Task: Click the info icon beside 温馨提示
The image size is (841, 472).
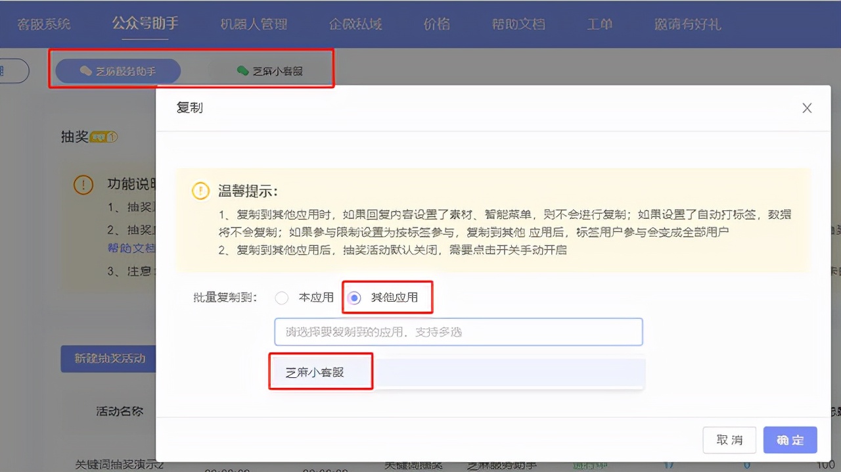Action: (x=200, y=191)
